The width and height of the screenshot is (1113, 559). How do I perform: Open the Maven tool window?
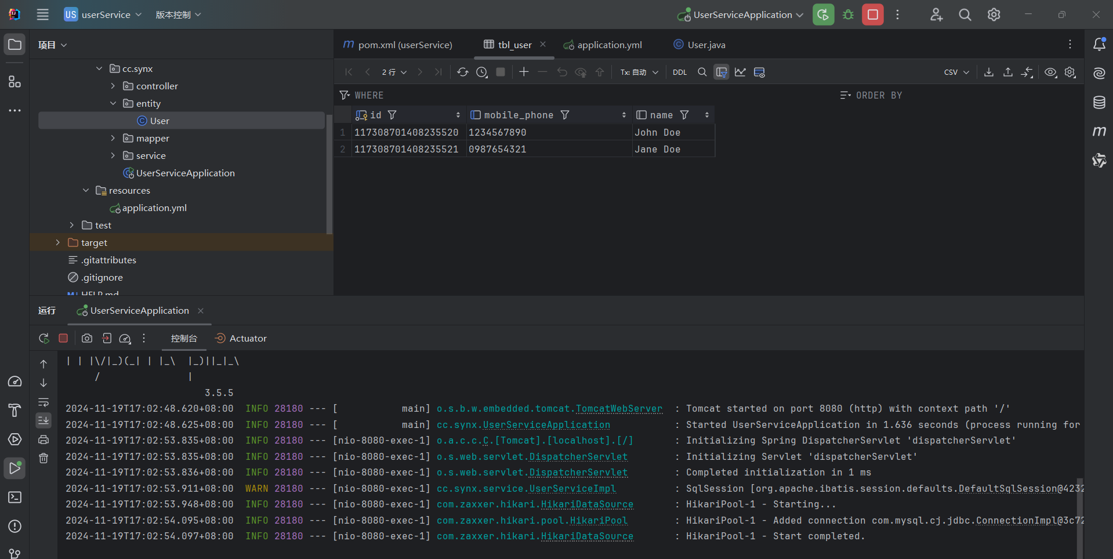click(x=1099, y=132)
